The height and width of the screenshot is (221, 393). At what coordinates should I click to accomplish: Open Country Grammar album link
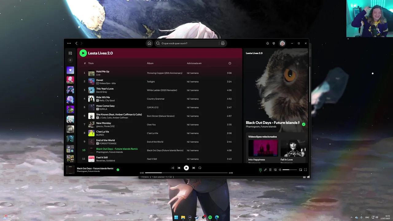tap(156, 99)
